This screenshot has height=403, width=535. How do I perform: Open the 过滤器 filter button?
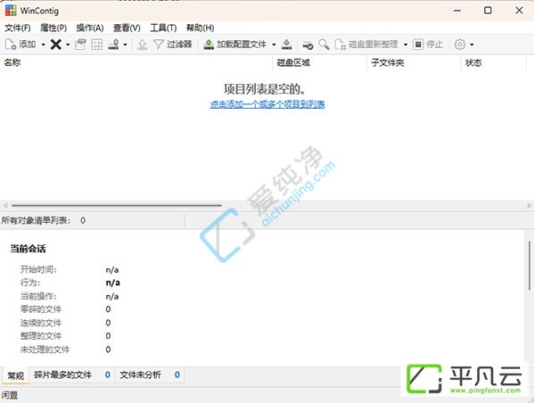173,45
